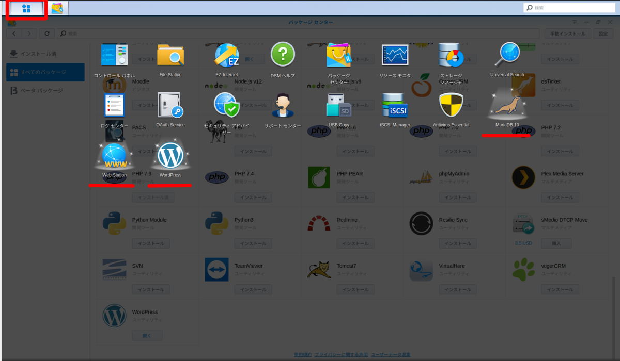Refresh the Package Center list
The image size is (620, 361).
point(47,33)
